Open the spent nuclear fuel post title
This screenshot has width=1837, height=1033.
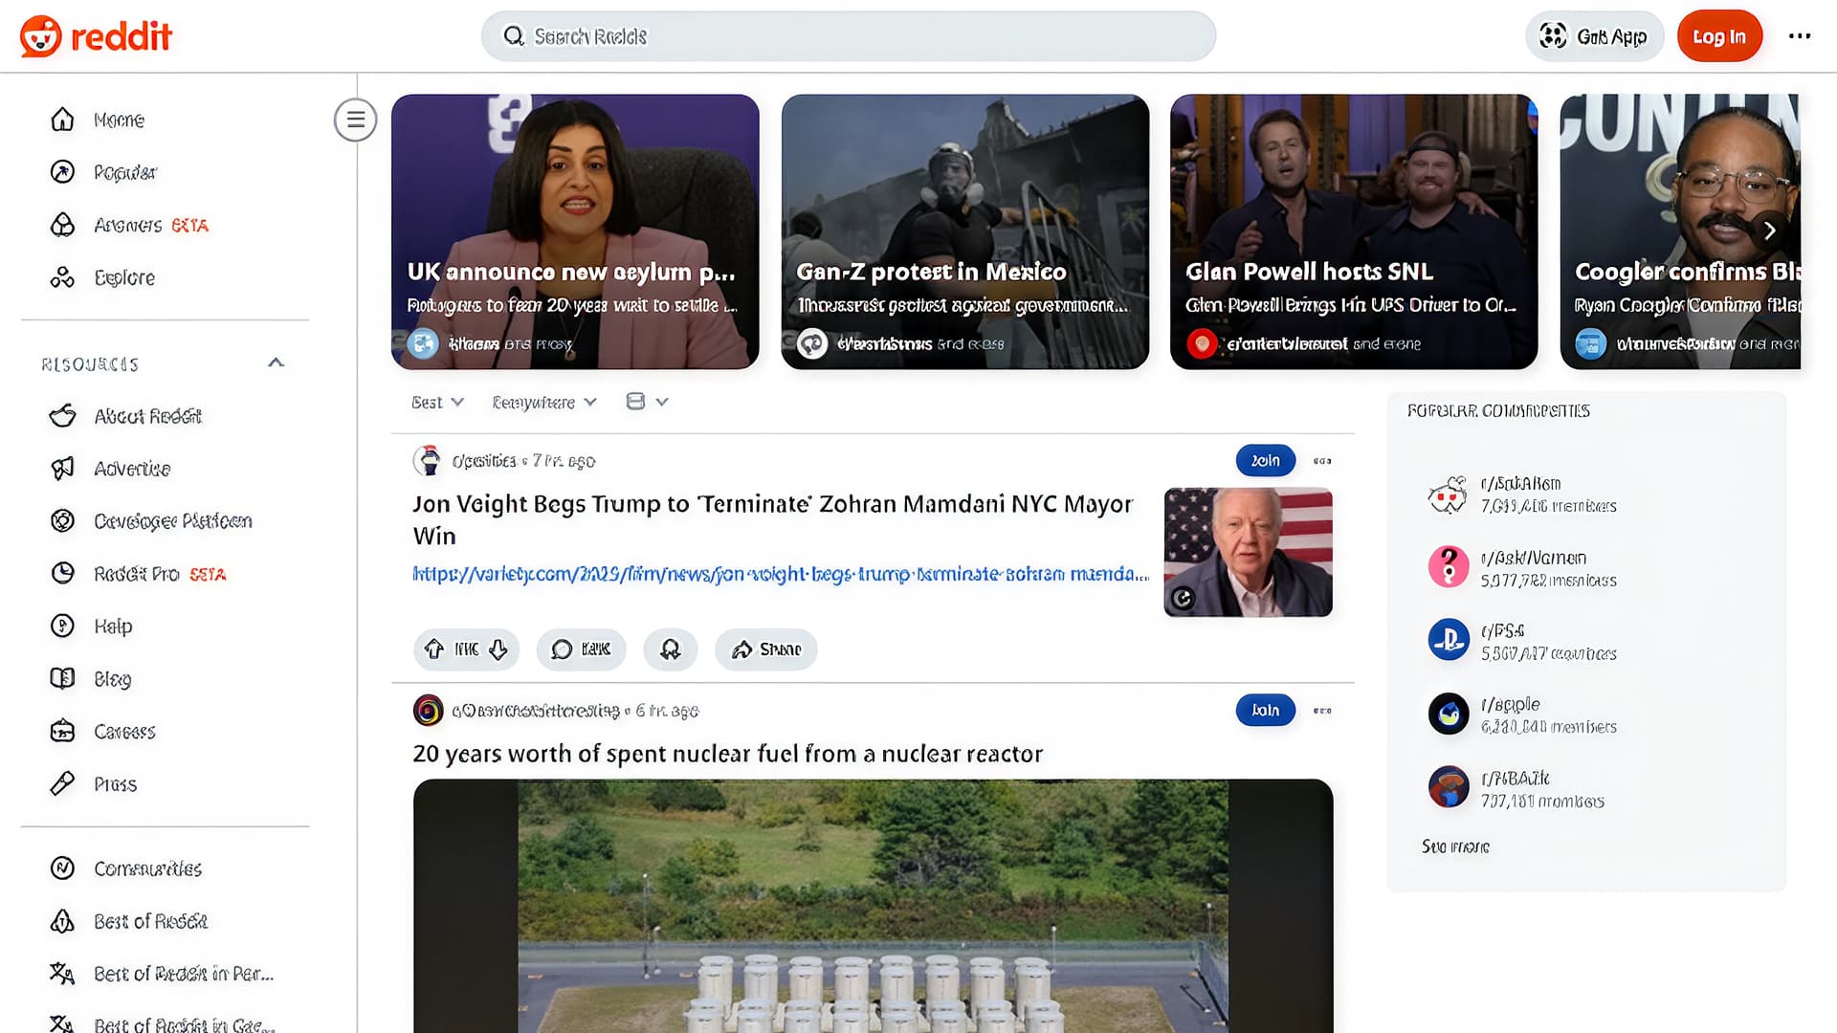click(x=728, y=755)
